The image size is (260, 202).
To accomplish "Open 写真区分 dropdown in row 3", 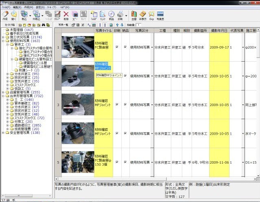I will click(152, 105).
